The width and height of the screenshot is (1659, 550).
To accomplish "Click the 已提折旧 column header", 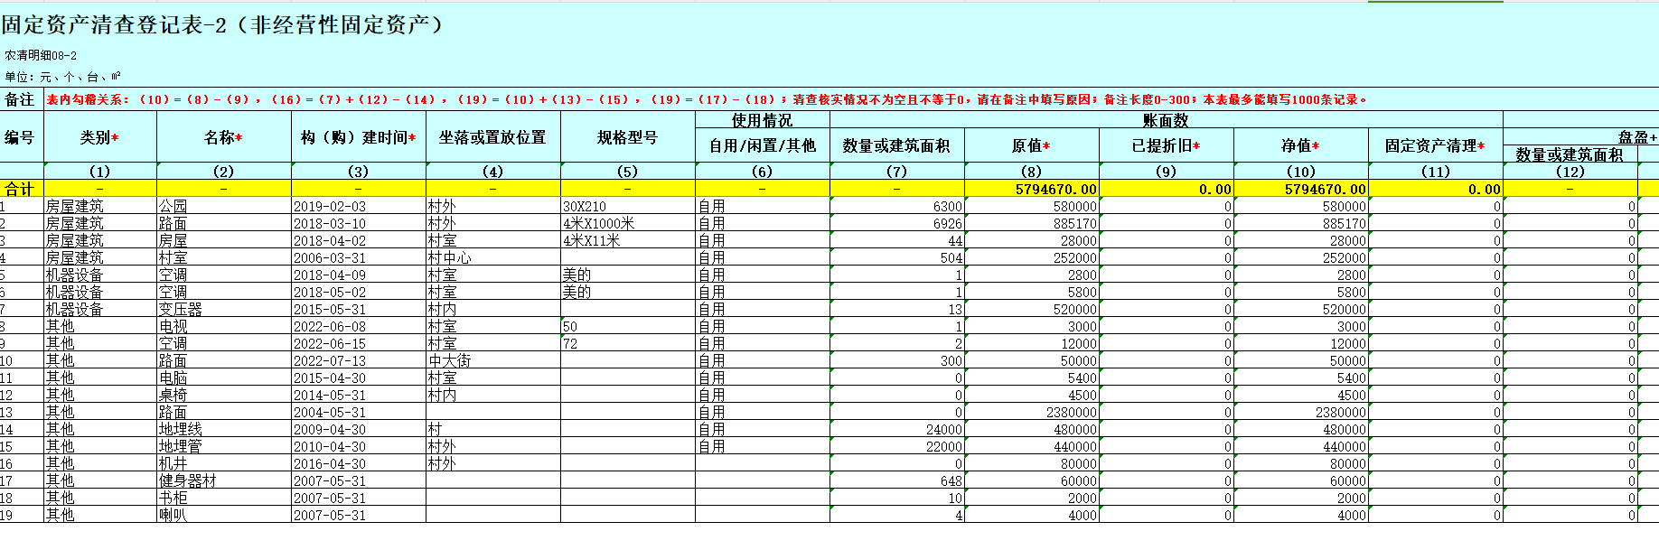I will [1166, 145].
